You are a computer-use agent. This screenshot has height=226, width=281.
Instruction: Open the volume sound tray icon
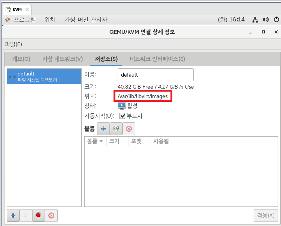pos(266,20)
